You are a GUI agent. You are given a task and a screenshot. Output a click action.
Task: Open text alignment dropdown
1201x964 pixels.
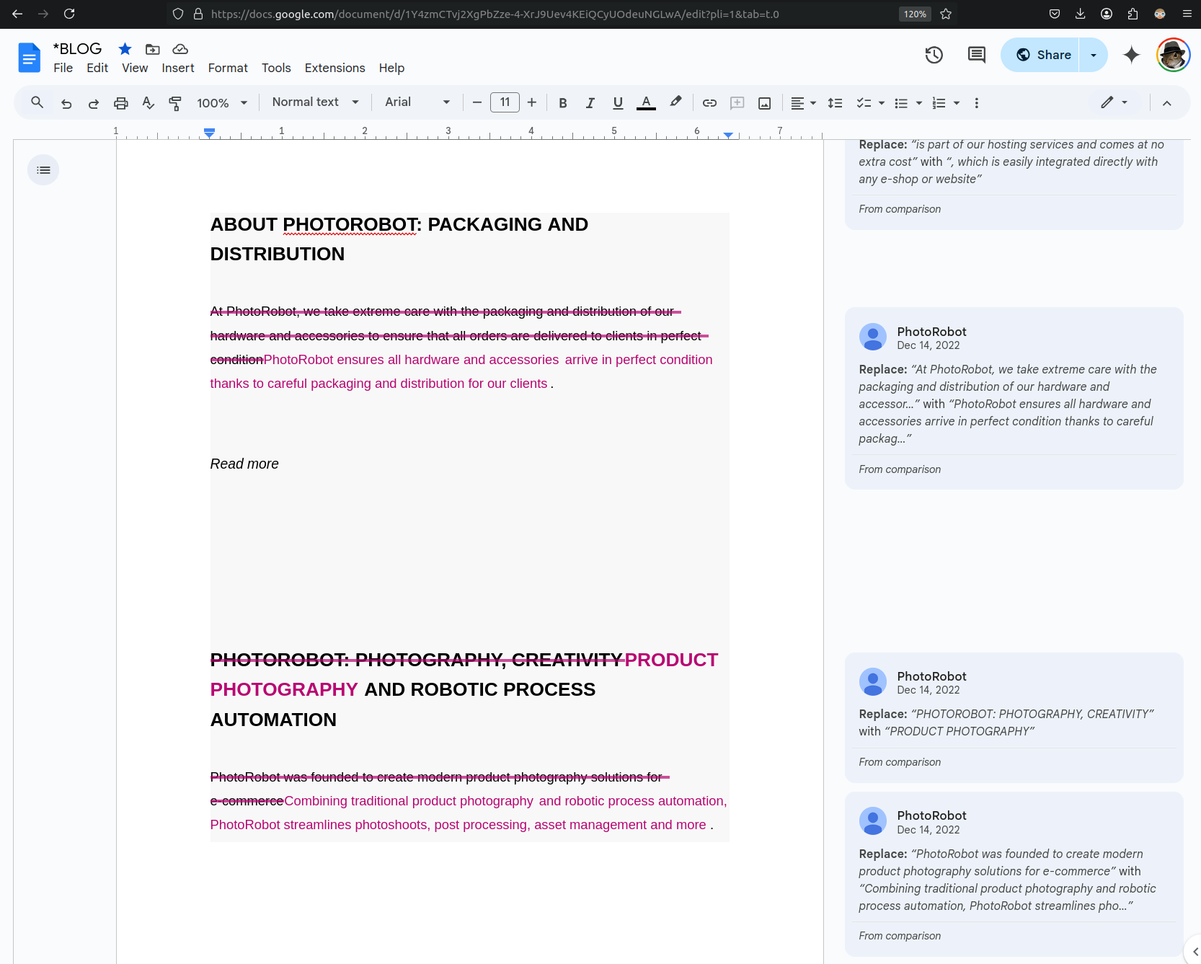click(803, 103)
